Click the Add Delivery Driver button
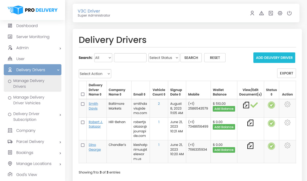The image size is (307, 181). [x=274, y=58]
